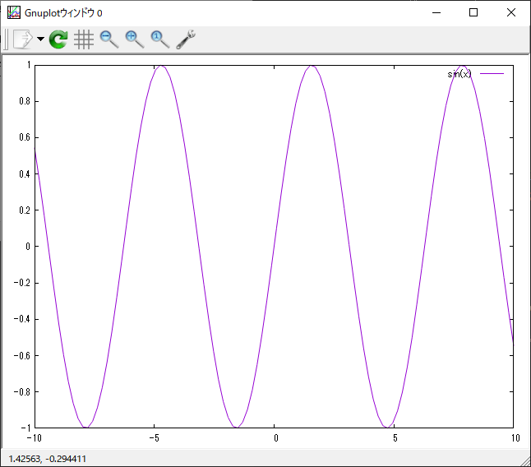The height and width of the screenshot is (467, 531).
Task: Click the export to file icon
Action: (x=22, y=39)
